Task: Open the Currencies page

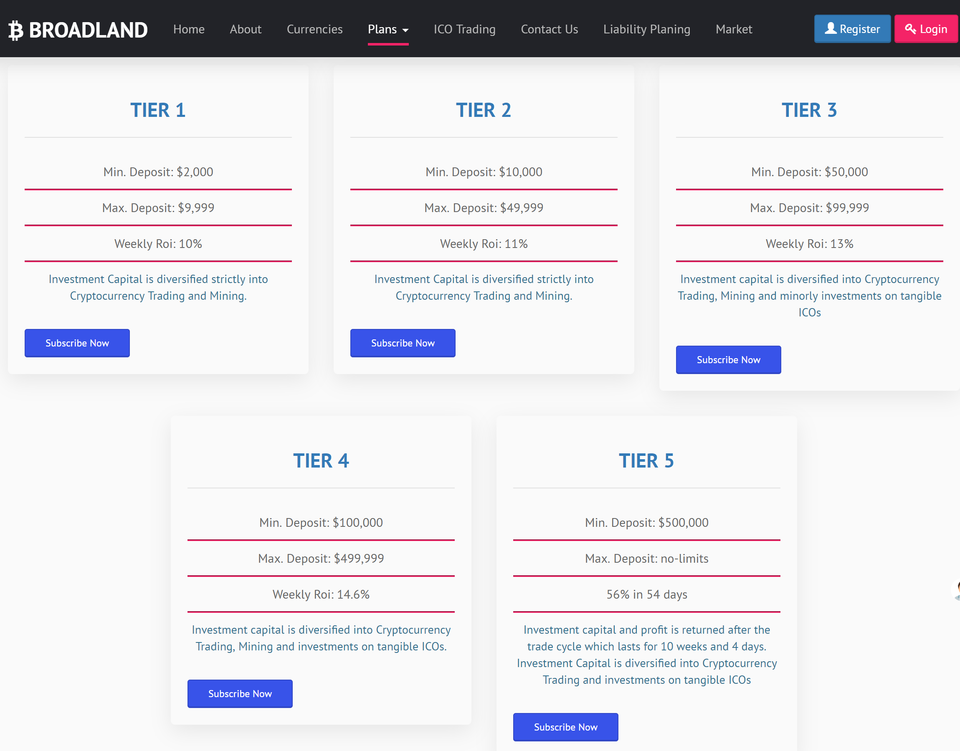Action: coord(314,29)
